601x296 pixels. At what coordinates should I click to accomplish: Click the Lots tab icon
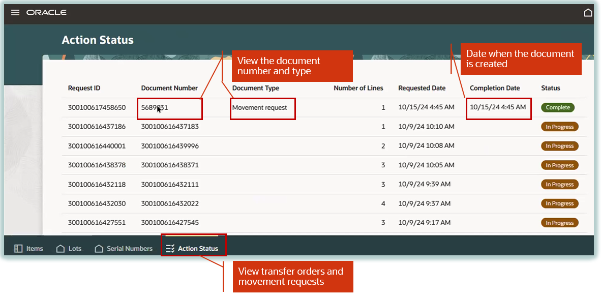(60, 249)
